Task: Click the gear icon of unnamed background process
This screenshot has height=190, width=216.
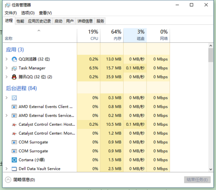Action: tap(14, 98)
